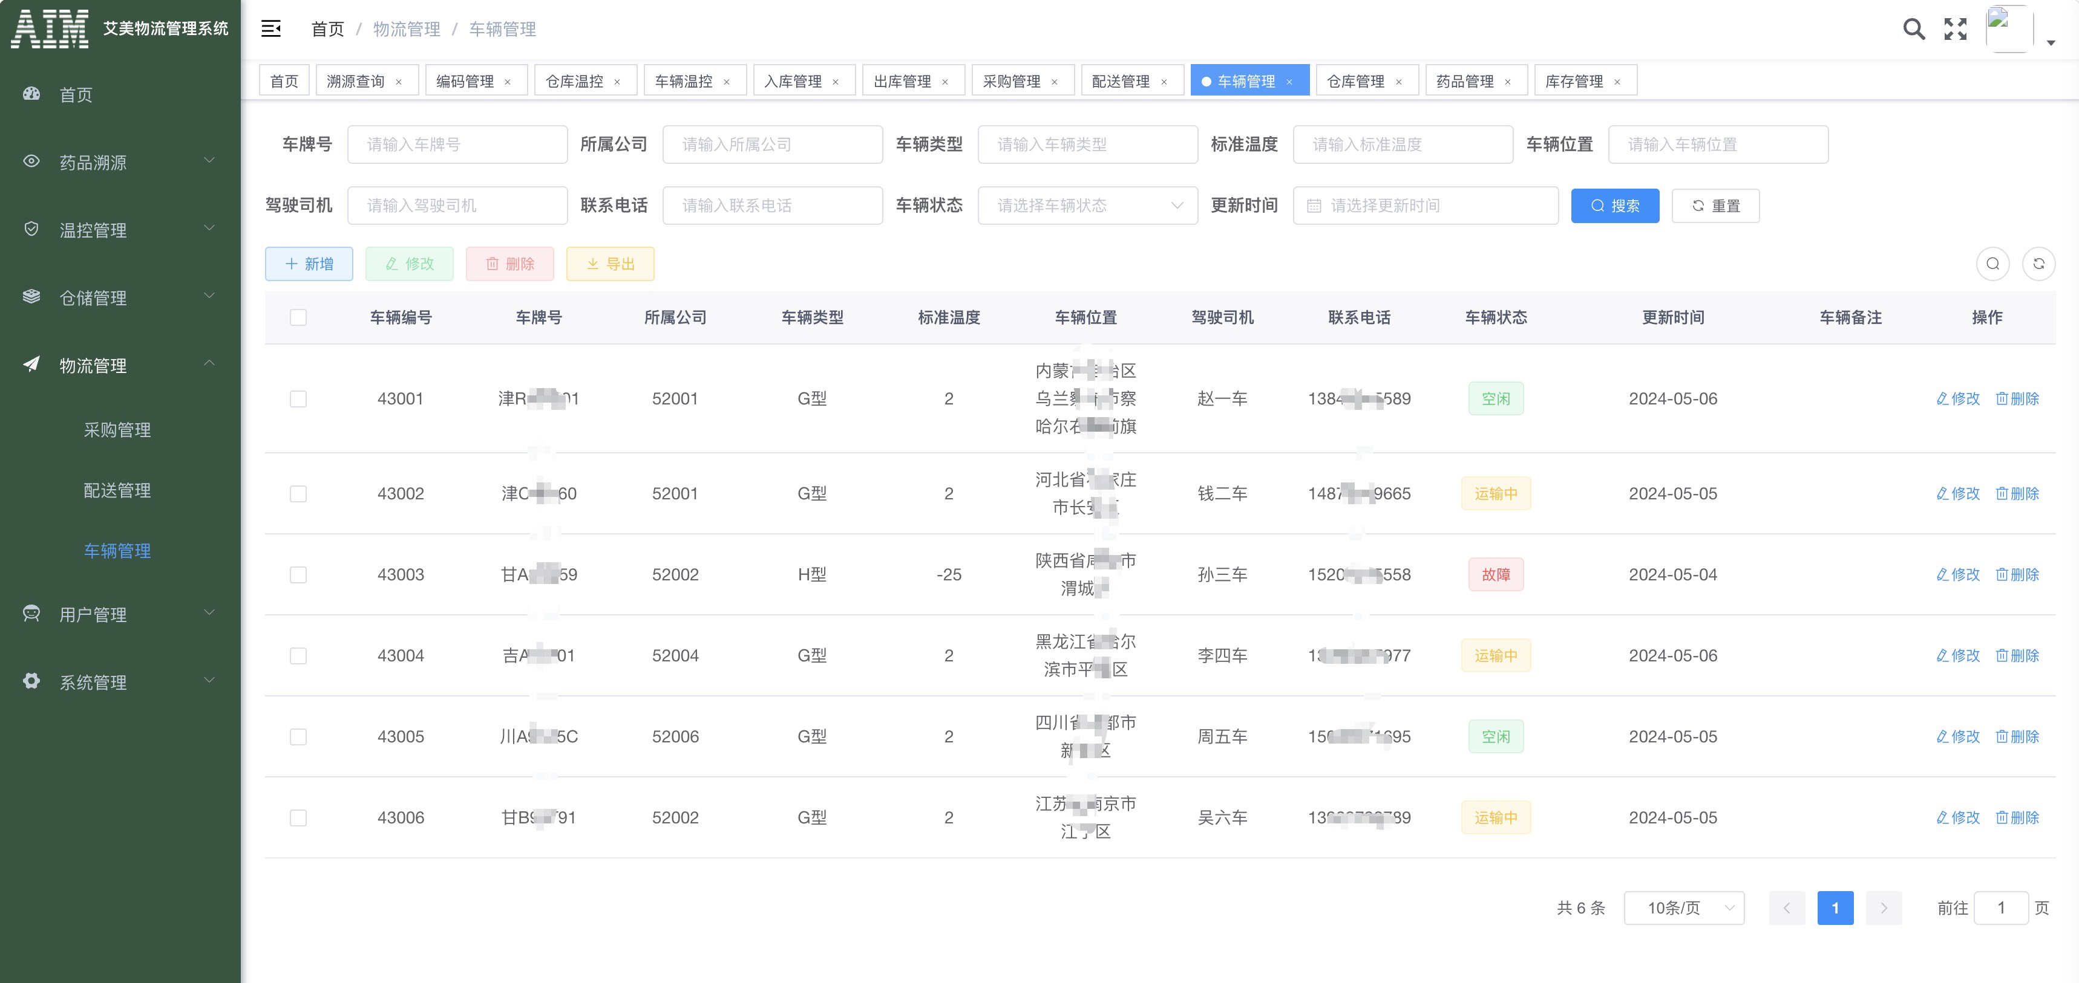
Task: Check the row for vehicle 43001
Action: point(299,398)
